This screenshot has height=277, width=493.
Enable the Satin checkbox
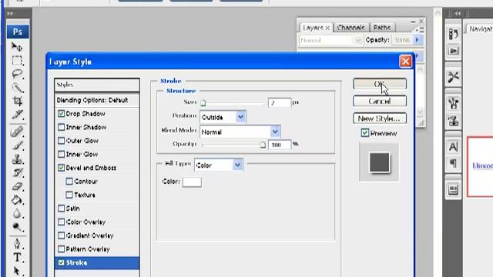click(61, 209)
